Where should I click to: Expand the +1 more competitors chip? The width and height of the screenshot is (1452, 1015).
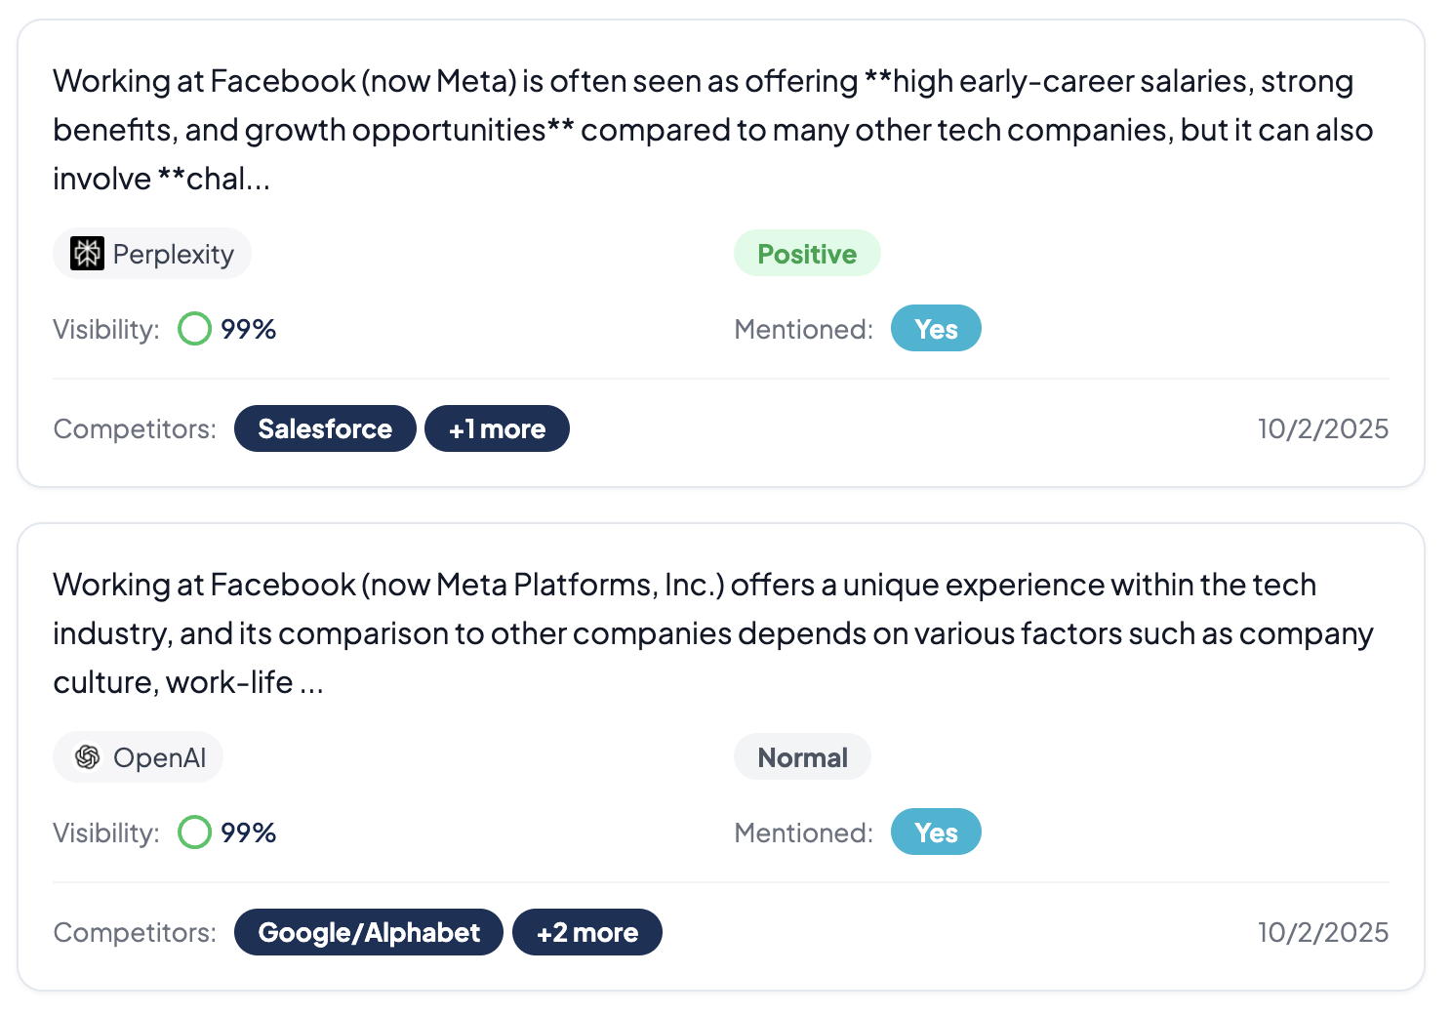pyautogui.click(x=497, y=427)
